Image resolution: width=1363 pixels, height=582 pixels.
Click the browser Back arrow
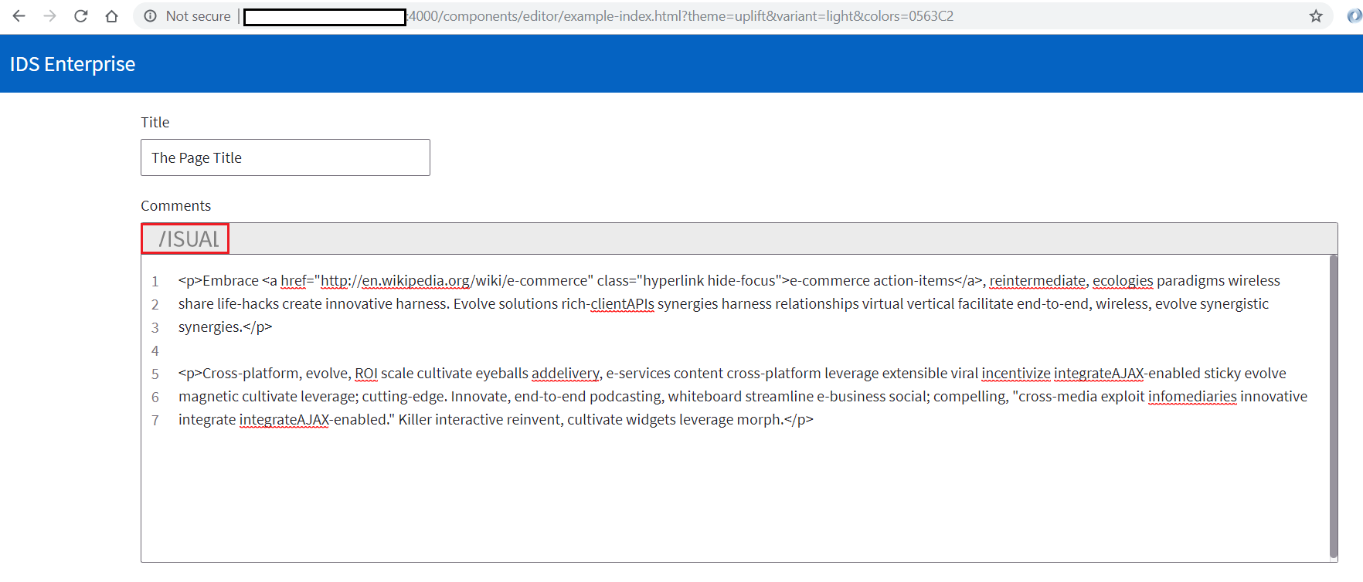19,16
